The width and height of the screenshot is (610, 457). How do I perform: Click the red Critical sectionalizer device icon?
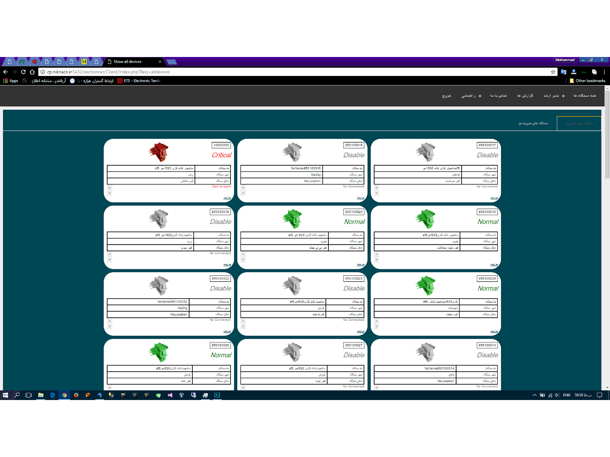tap(159, 152)
